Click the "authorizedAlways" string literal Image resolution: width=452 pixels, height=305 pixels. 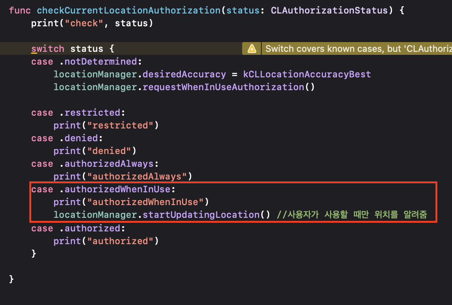(x=137, y=177)
